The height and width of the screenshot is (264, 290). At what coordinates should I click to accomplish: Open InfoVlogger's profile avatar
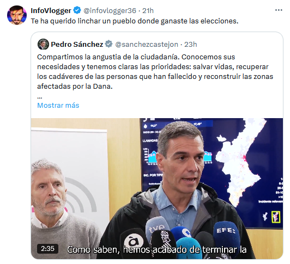(x=17, y=15)
